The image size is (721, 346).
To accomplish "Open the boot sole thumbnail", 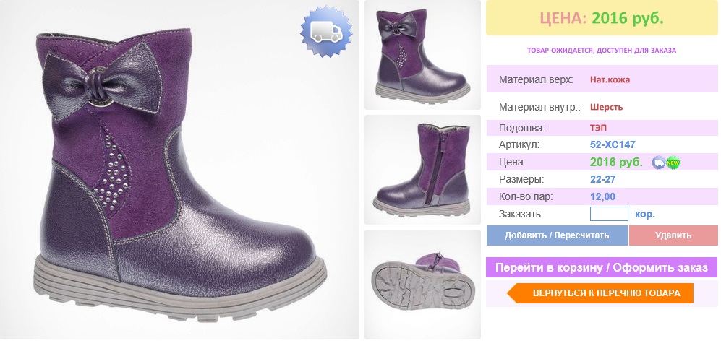I will click(x=422, y=285).
